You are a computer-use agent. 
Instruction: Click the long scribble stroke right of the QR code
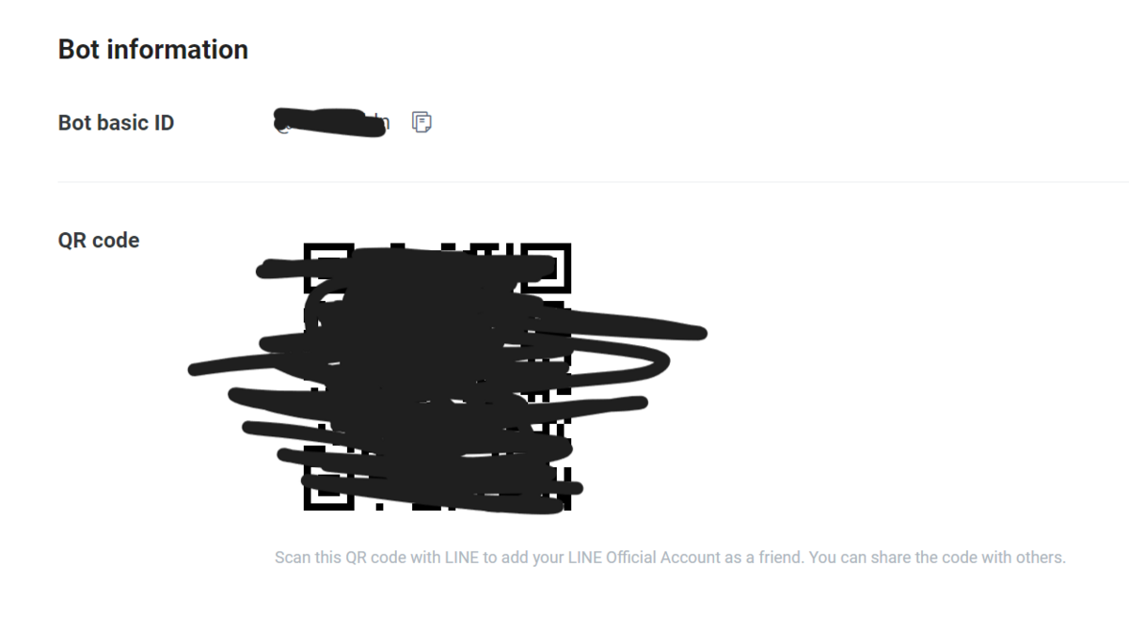tap(640, 328)
